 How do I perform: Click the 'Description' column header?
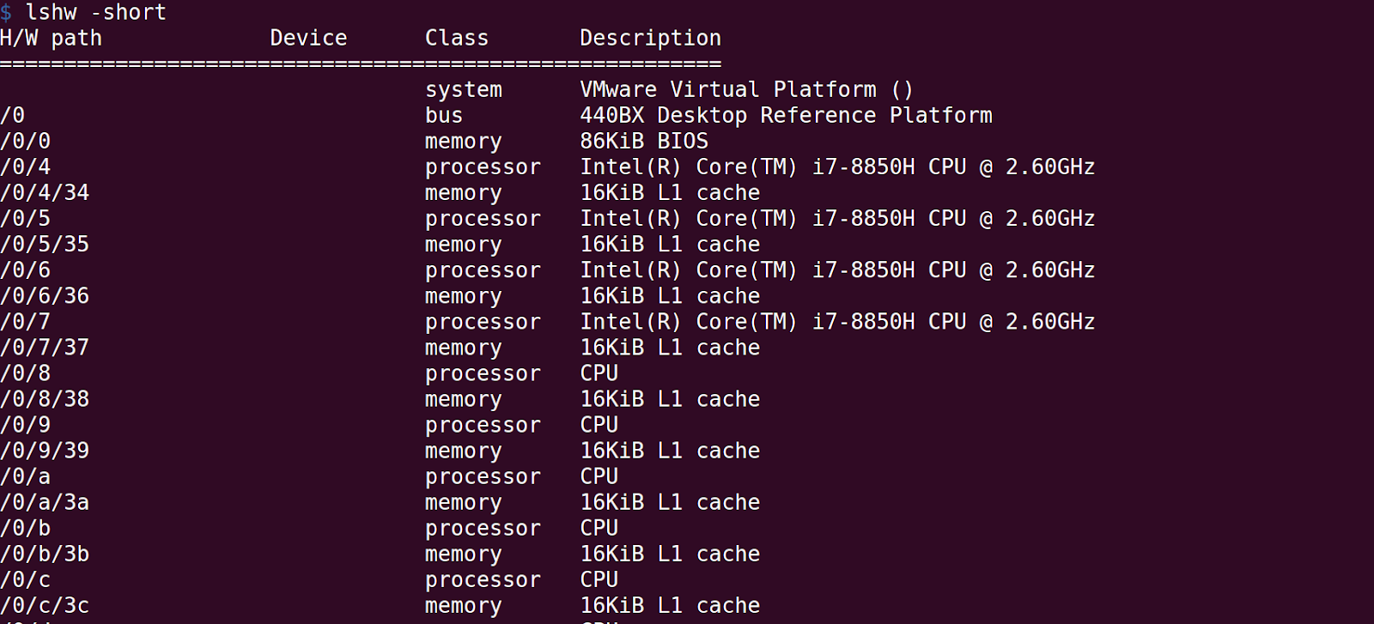click(650, 39)
